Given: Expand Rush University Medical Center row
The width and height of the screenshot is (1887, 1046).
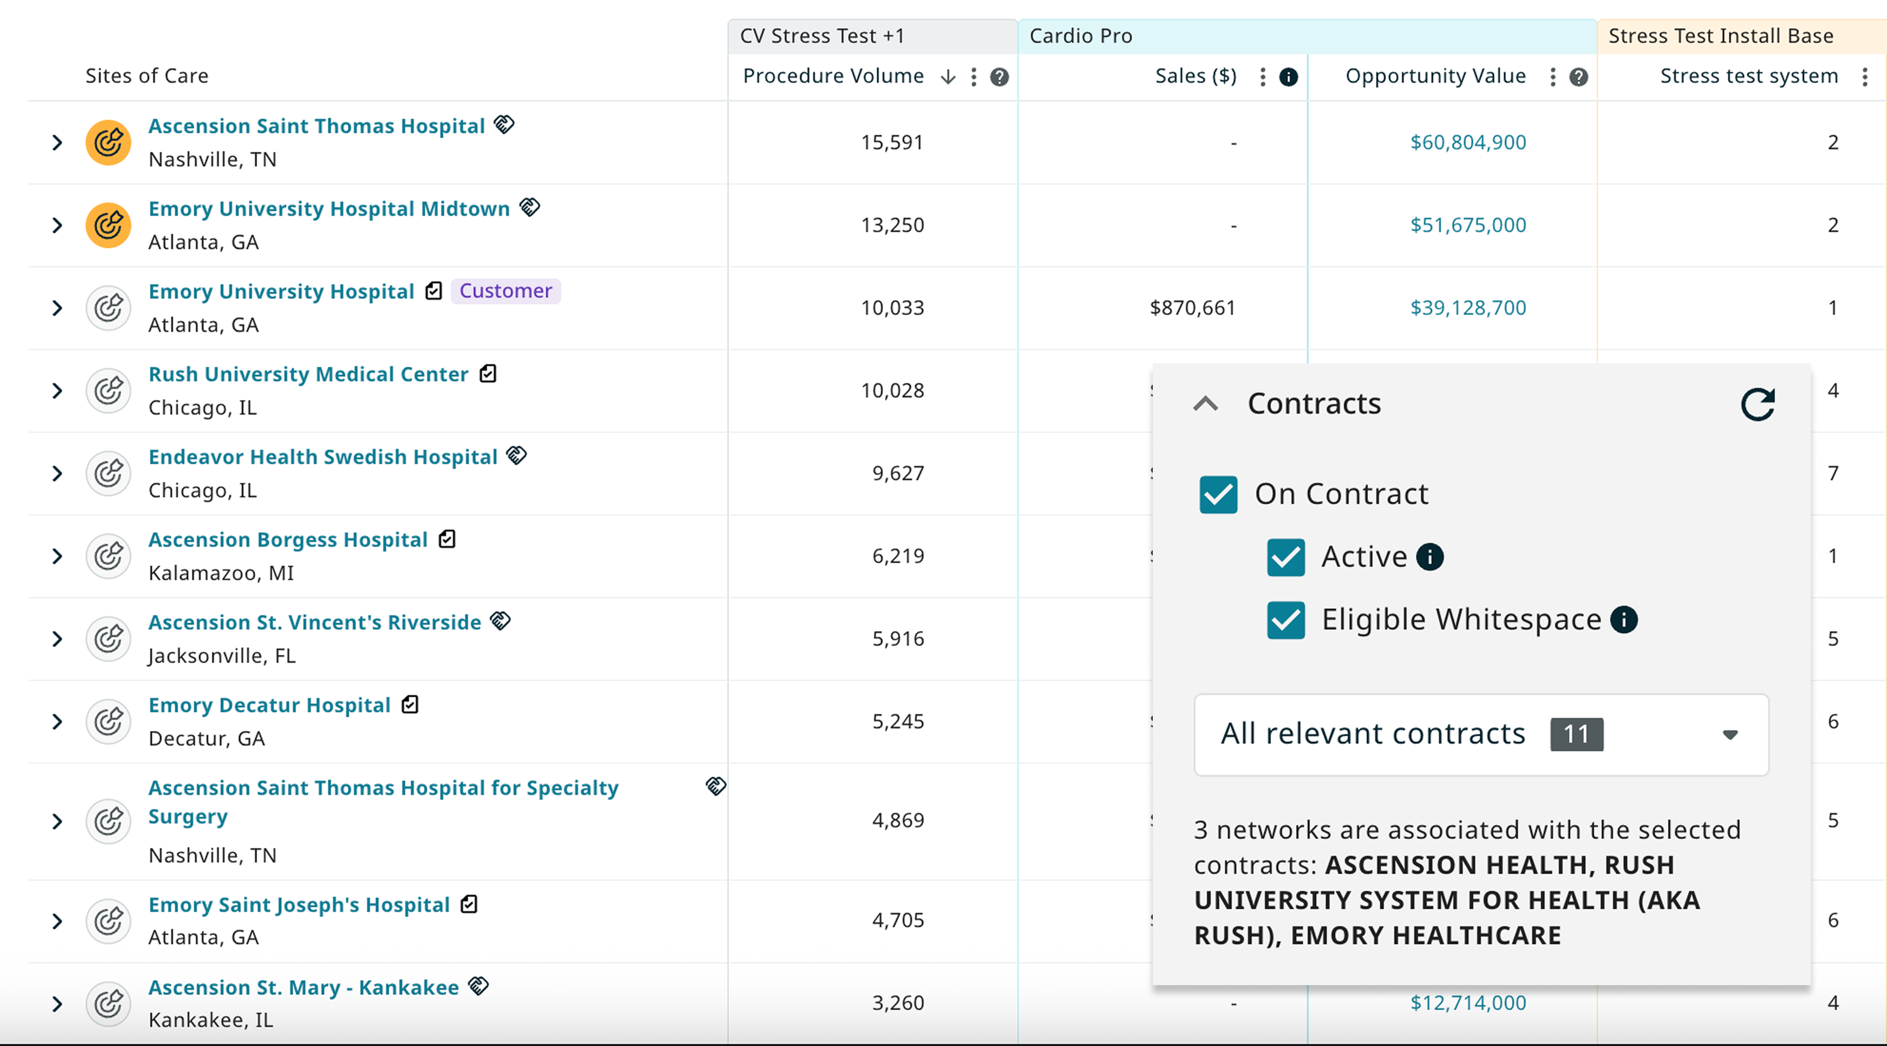Looking at the screenshot, I should coord(57,391).
